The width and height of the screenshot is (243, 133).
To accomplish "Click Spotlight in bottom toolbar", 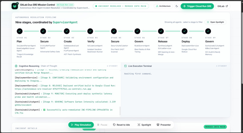I will 144,125.
